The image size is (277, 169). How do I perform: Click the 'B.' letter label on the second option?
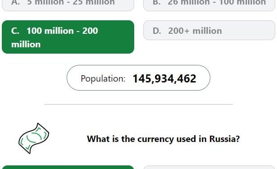[x=157, y=2]
